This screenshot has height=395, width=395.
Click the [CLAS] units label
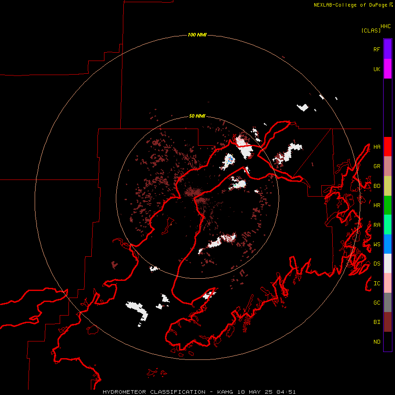click(371, 30)
